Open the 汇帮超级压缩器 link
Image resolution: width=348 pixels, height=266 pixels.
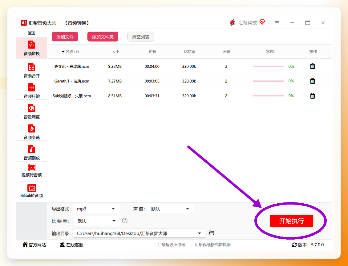(x=171, y=245)
